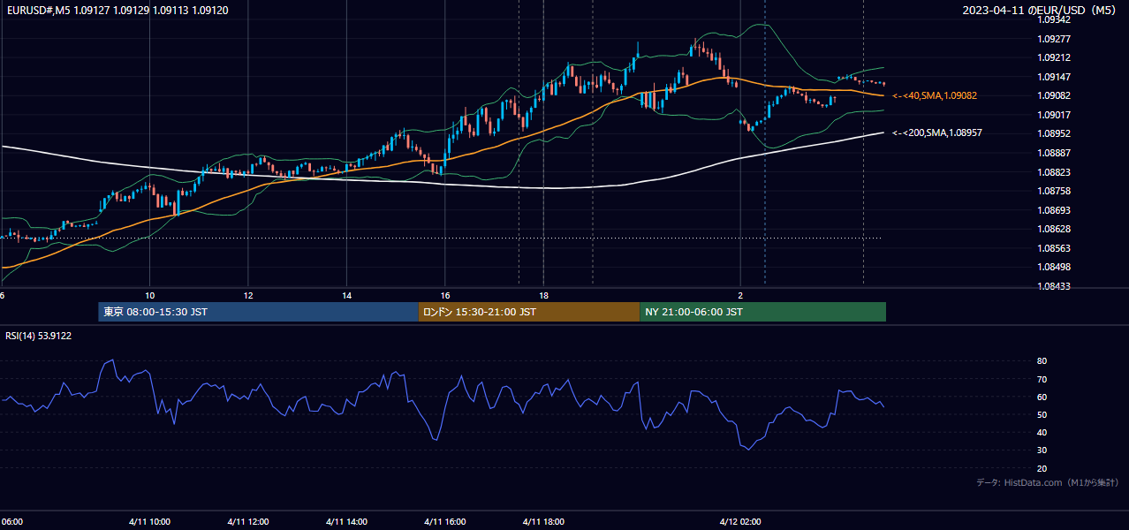This screenshot has width=1129, height=530.
Task: Select the ロンドン 15:30-21:00 JST session bar
Action: point(528,312)
